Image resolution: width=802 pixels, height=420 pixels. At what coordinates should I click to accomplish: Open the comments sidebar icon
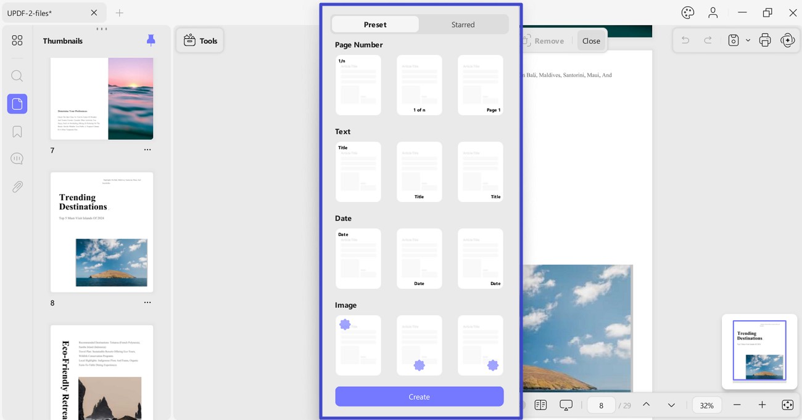(x=17, y=159)
